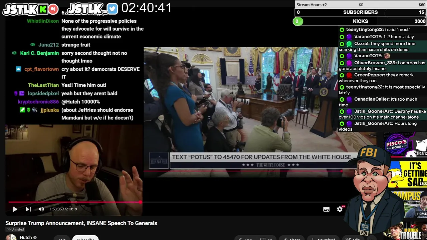This screenshot has height=240, width=427.
Task: Click the member badge beside Karl C. Benjamin
Action: point(14,53)
